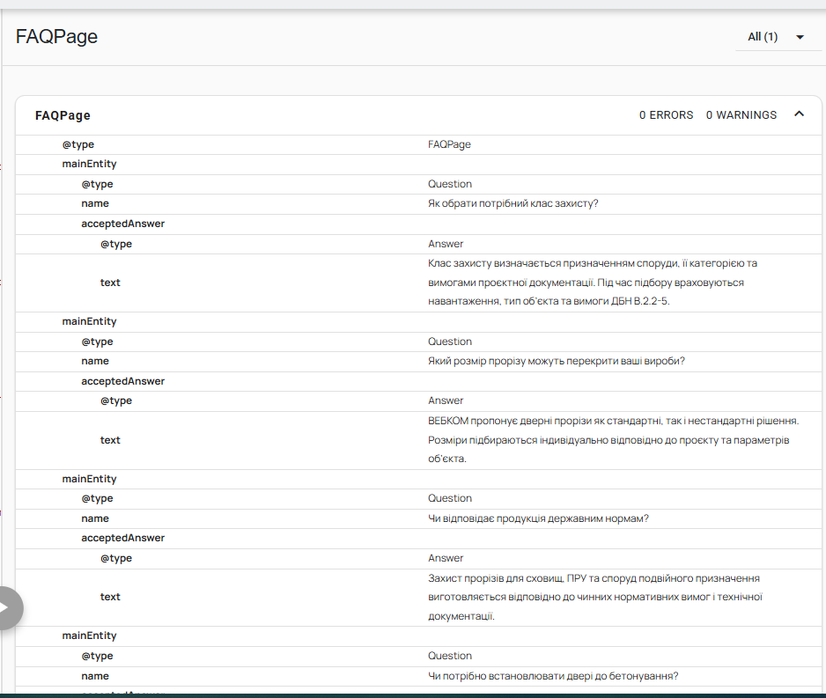Click mainEntity label above 'Який розмір прорізу' question

[90, 321]
